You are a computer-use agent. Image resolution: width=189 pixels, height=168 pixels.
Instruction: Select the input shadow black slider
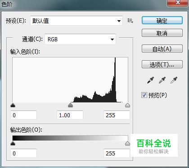click(x=13, y=106)
